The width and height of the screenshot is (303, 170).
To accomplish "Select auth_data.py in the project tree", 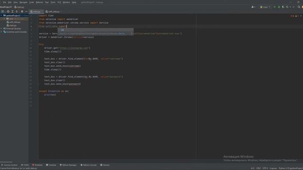I will click(14, 22).
